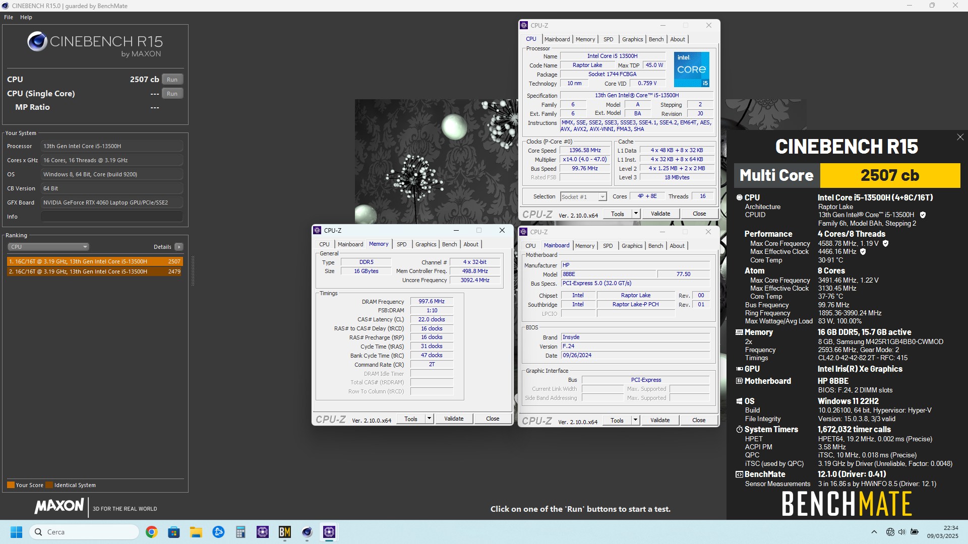The image size is (968, 544).
Task: Open About tab in Mainboard CPU-Z window
Action: (677, 246)
